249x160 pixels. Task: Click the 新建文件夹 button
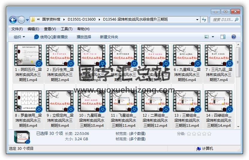point(109,37)
